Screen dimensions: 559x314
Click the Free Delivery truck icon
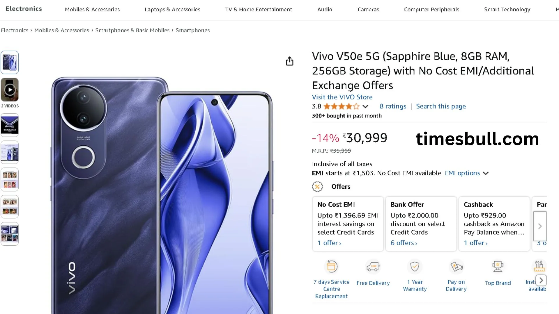coord(373,266)
